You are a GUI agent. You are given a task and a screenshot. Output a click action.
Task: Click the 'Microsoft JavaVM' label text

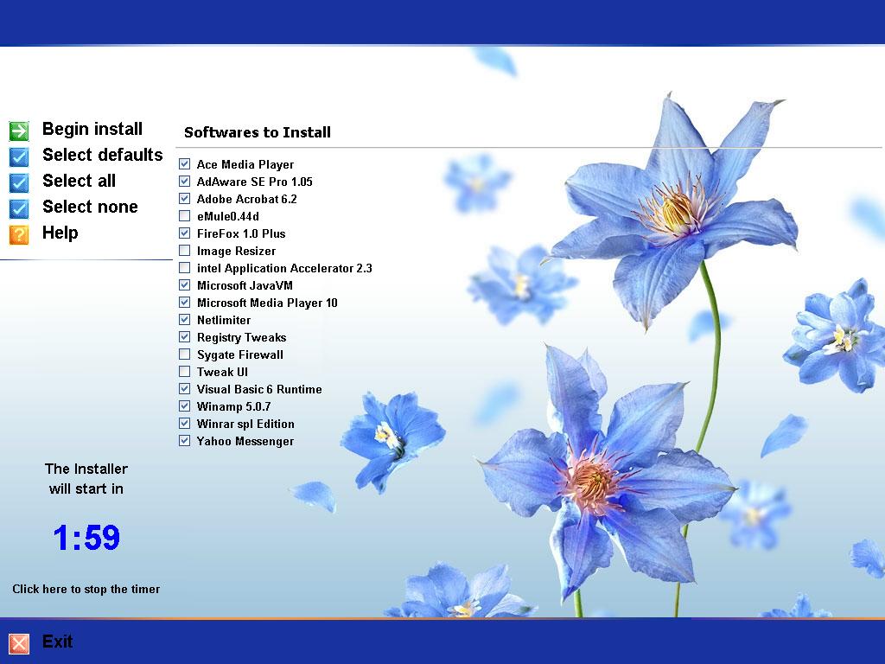pyautogui.click(x=245, y=285)
